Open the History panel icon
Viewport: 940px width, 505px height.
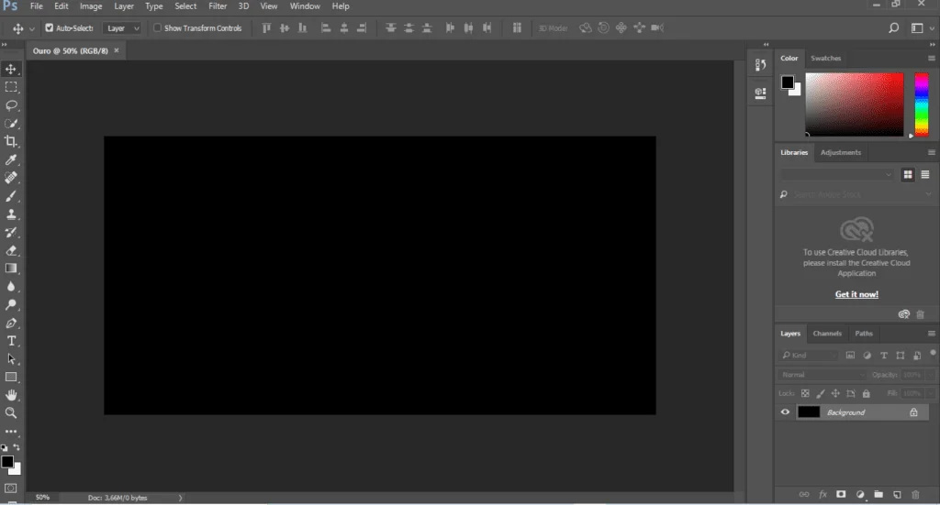[x=760, y=65]
